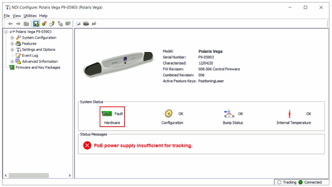Click the 'Bump Status' label
The height and width of the screenshot is (187, 332).
coord(233,123)
